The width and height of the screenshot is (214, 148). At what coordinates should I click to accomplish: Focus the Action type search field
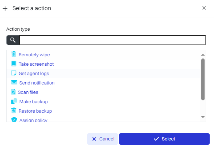pyautogui.click(x=113, y=40)
